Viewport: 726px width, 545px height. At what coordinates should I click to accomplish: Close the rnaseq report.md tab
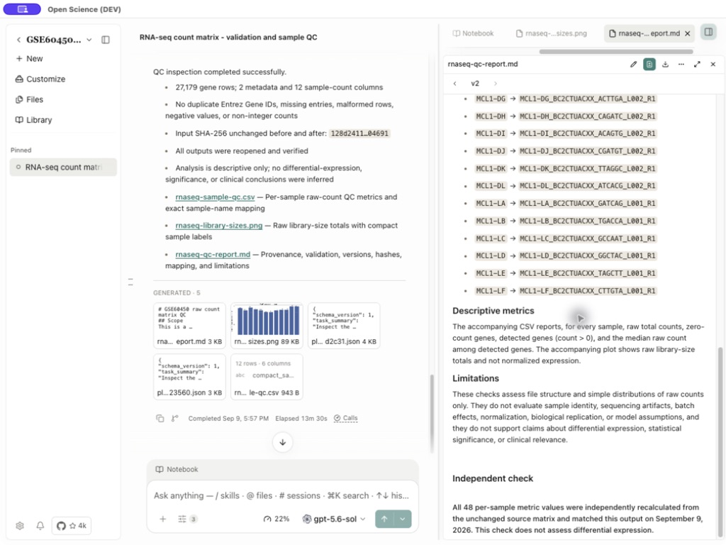[x=688, y=33]
